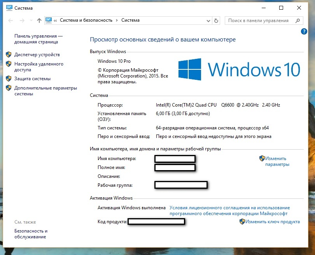The height and width of the screenshot is (255, 315).
Task: Click the search magnifier icon
Action: 297,21
